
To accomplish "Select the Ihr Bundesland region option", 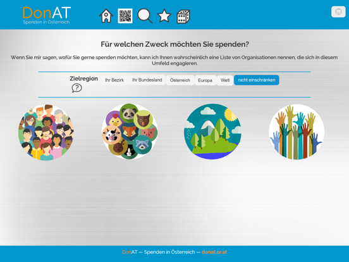I will [x=147, y=80].
